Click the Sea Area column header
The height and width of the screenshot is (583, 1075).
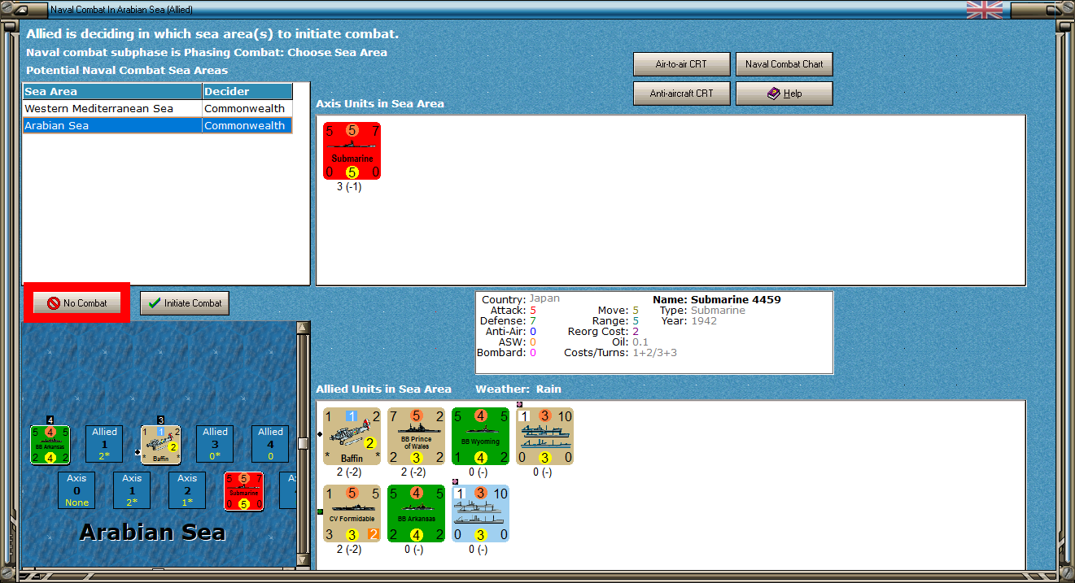(112, 92)
